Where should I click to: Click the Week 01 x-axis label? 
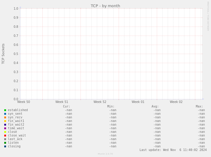coord(138,102)
